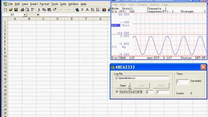Viewport: 208px width, 117px height.
Task: Open the Acquisition window Help menu
Action: click(x=165, y=5)
